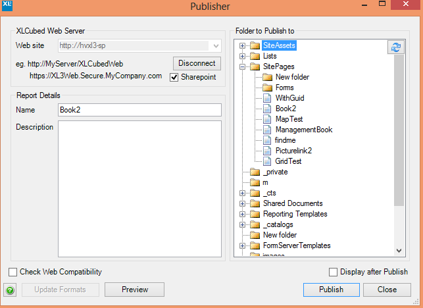Viewport: 423px width, 308px height.
Task: Click the GridTest document icon
Action: point(267,161)
